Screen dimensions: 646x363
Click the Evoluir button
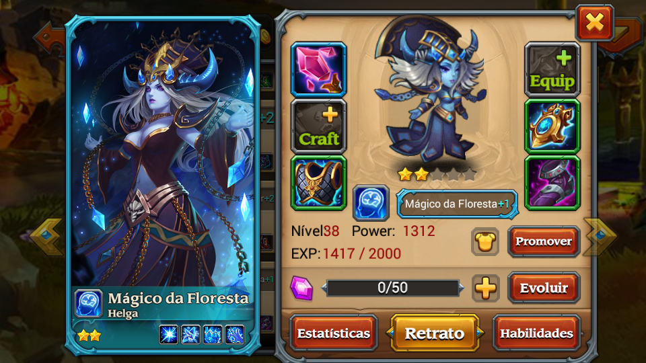tap(544, 288)
